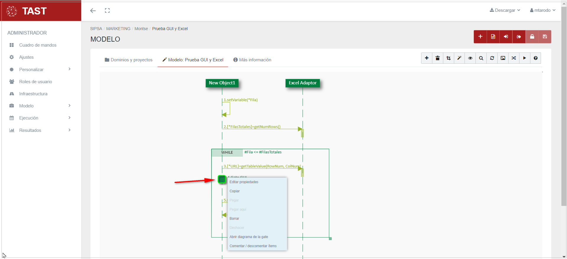Switch to 'Dominios y proyectos' tab
This screenshot has width=567, height=259.
coord(128,60)
